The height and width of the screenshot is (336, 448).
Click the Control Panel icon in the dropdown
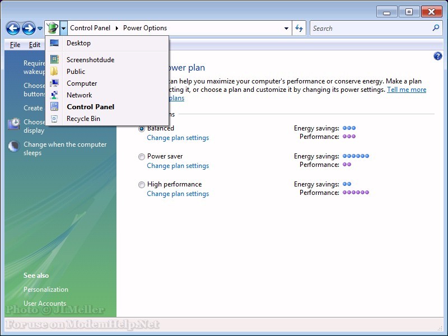coord(54,106)
